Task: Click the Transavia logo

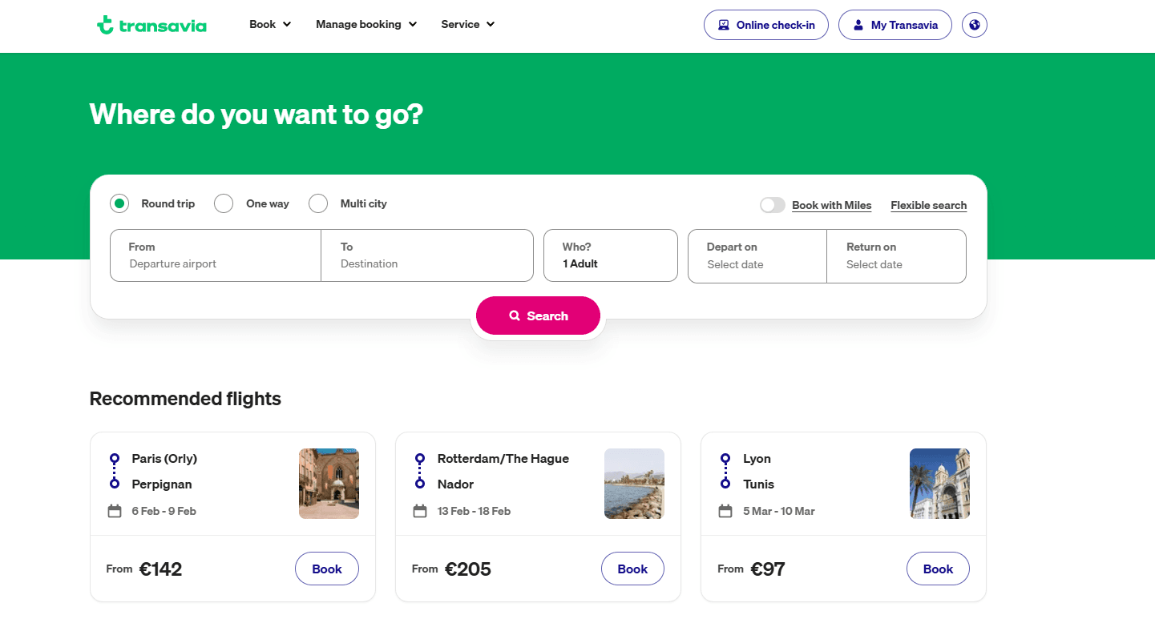Action: pyautogui.click(x=151, y=25)
